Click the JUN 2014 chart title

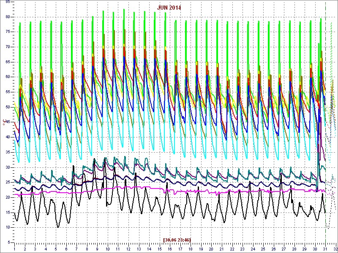169,8
